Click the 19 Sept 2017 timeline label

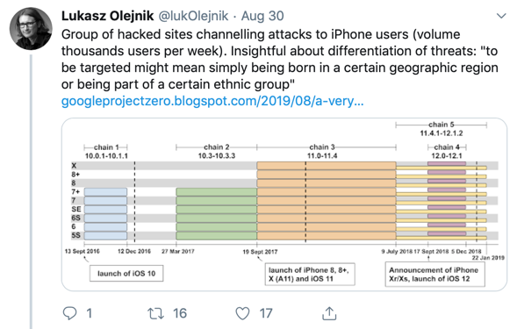click(x=260, y=252)
